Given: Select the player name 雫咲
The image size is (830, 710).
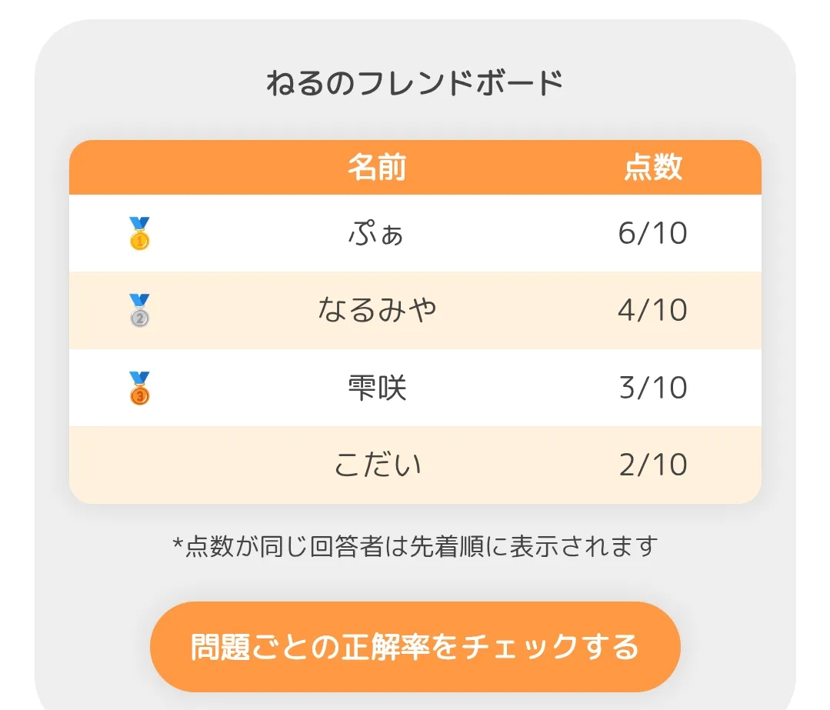Looking at the screenshot, I should coord(377,388).
